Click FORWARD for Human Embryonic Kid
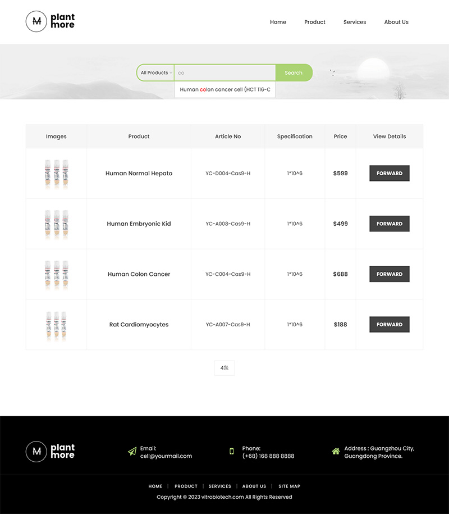This screenshot has height=514, width=449. pyautogui.click(x=389, y=224)
